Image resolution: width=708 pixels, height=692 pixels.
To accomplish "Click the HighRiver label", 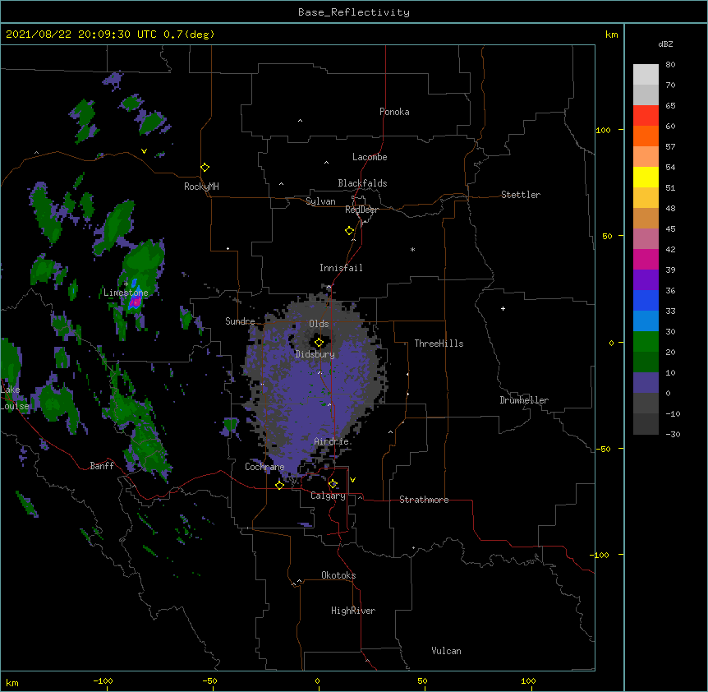I will (353, 611).
